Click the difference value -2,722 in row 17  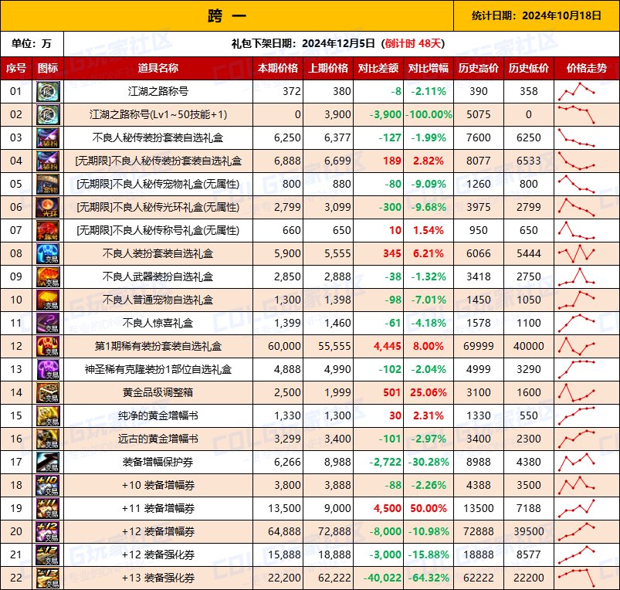pyautogui.click(x=385, y=463)
